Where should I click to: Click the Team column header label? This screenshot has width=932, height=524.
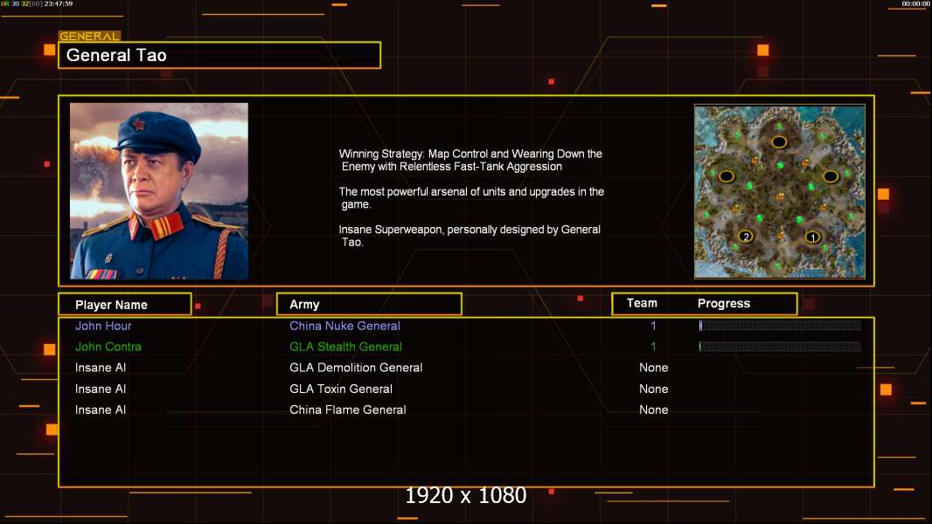[642, 303]
